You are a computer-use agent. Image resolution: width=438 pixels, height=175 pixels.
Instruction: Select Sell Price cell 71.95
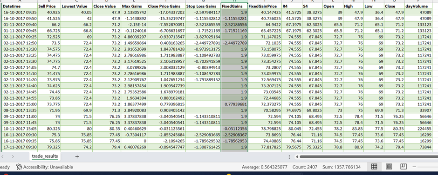(x=49, y=110)
